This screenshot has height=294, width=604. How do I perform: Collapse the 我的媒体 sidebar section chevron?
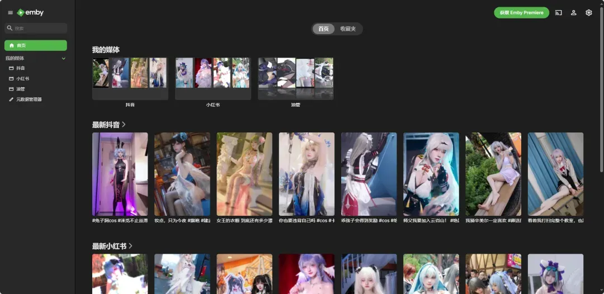[64, 59]
